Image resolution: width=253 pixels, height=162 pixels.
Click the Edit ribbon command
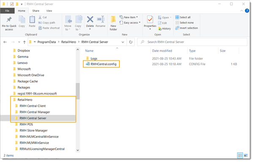(x=163, y=23)
